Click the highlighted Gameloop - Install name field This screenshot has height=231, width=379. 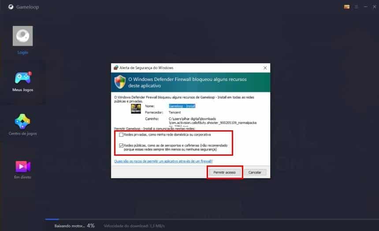coord(182,106)
